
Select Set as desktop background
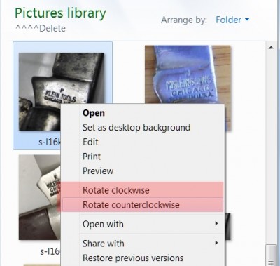pos(136,128)
